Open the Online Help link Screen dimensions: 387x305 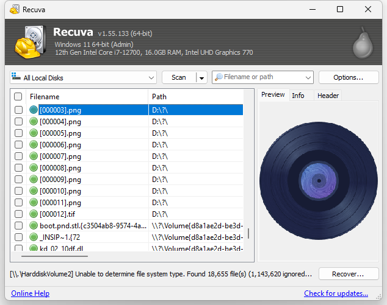(30, 293)
